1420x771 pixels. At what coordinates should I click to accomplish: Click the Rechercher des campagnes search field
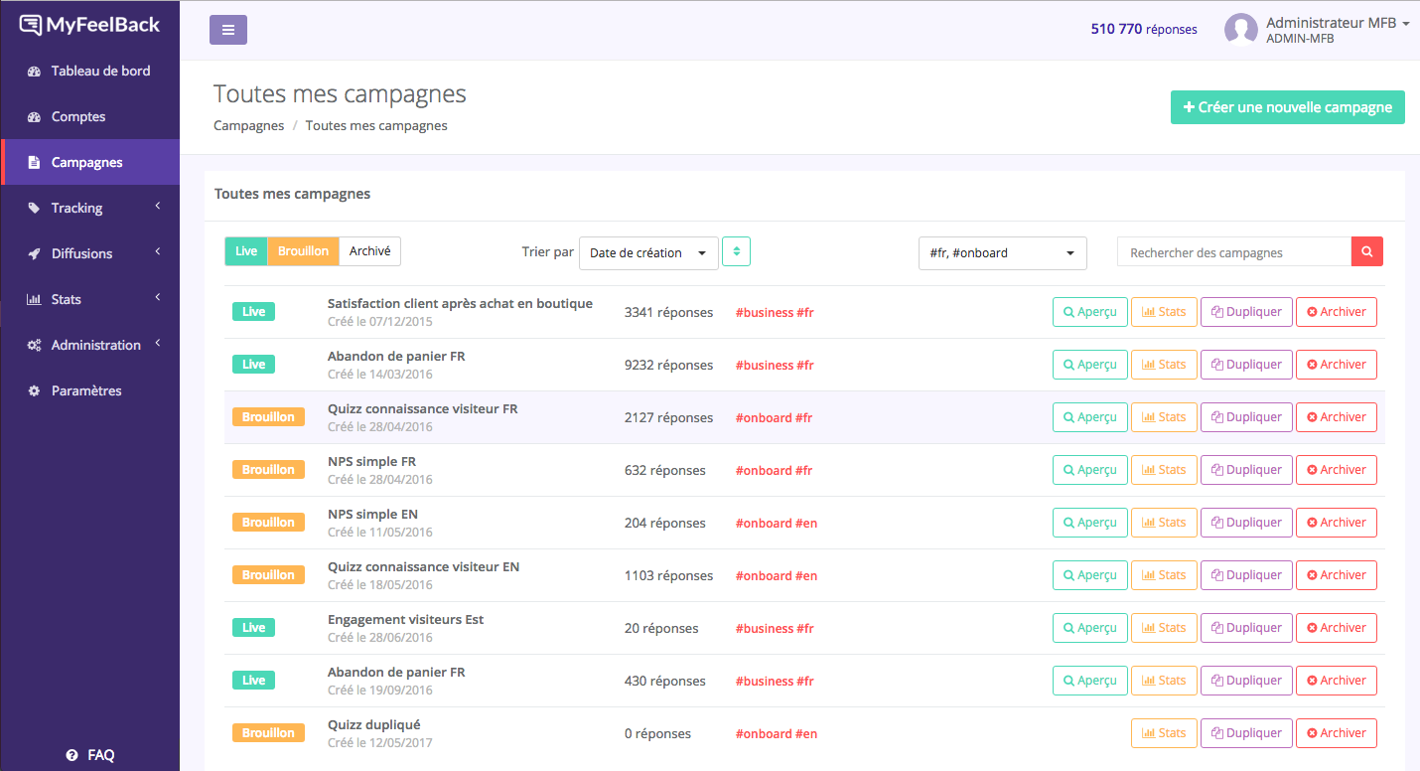pyautogui.click(x=1233, y=253)
